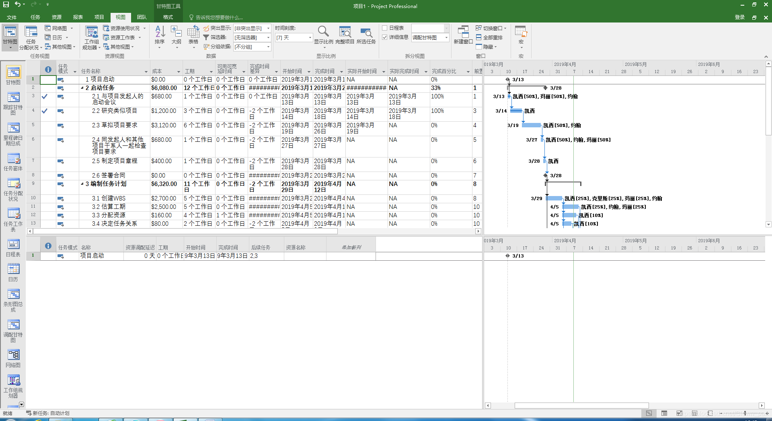The image size is (772, 421).
Task: Click the 隐藏 window button
Action: [x=487, y=47]
